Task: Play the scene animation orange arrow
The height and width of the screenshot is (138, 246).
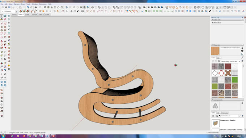Action: click(x=43, y=11)
